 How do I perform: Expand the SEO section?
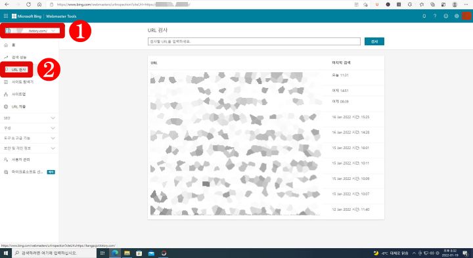click(x=30, y=118)
